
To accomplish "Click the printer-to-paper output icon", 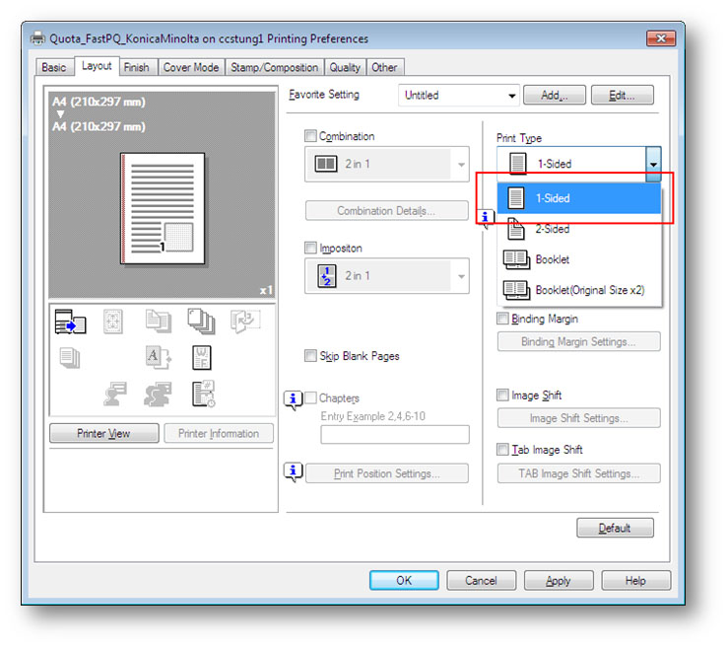I will pyautogui.click(x=72, y=322).
